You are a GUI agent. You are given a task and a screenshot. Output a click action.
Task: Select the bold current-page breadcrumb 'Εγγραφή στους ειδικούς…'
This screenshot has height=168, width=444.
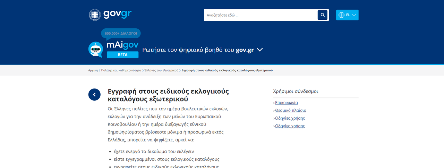tap(227, 70)
